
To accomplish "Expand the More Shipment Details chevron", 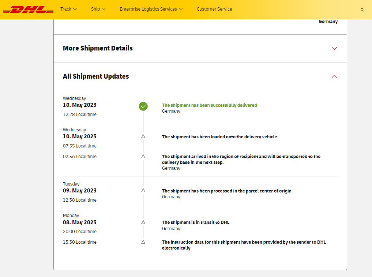I will coord(334,49).
